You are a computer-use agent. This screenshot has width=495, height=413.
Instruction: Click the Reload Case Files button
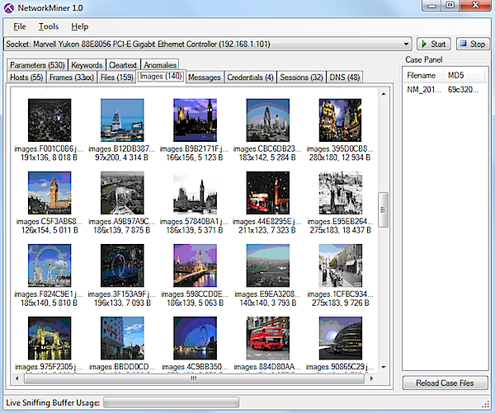pyautogui.click(x=445, y=382)
